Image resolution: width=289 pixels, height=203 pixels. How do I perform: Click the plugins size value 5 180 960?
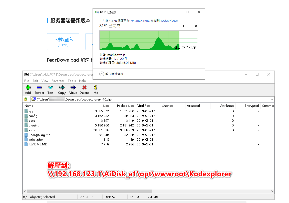(102, 125)
